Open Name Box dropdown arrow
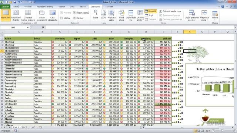 tap(28, 27)
